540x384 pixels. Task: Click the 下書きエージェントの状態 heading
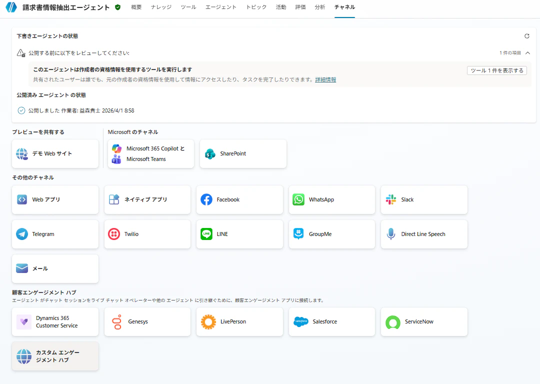pos(47,36)
